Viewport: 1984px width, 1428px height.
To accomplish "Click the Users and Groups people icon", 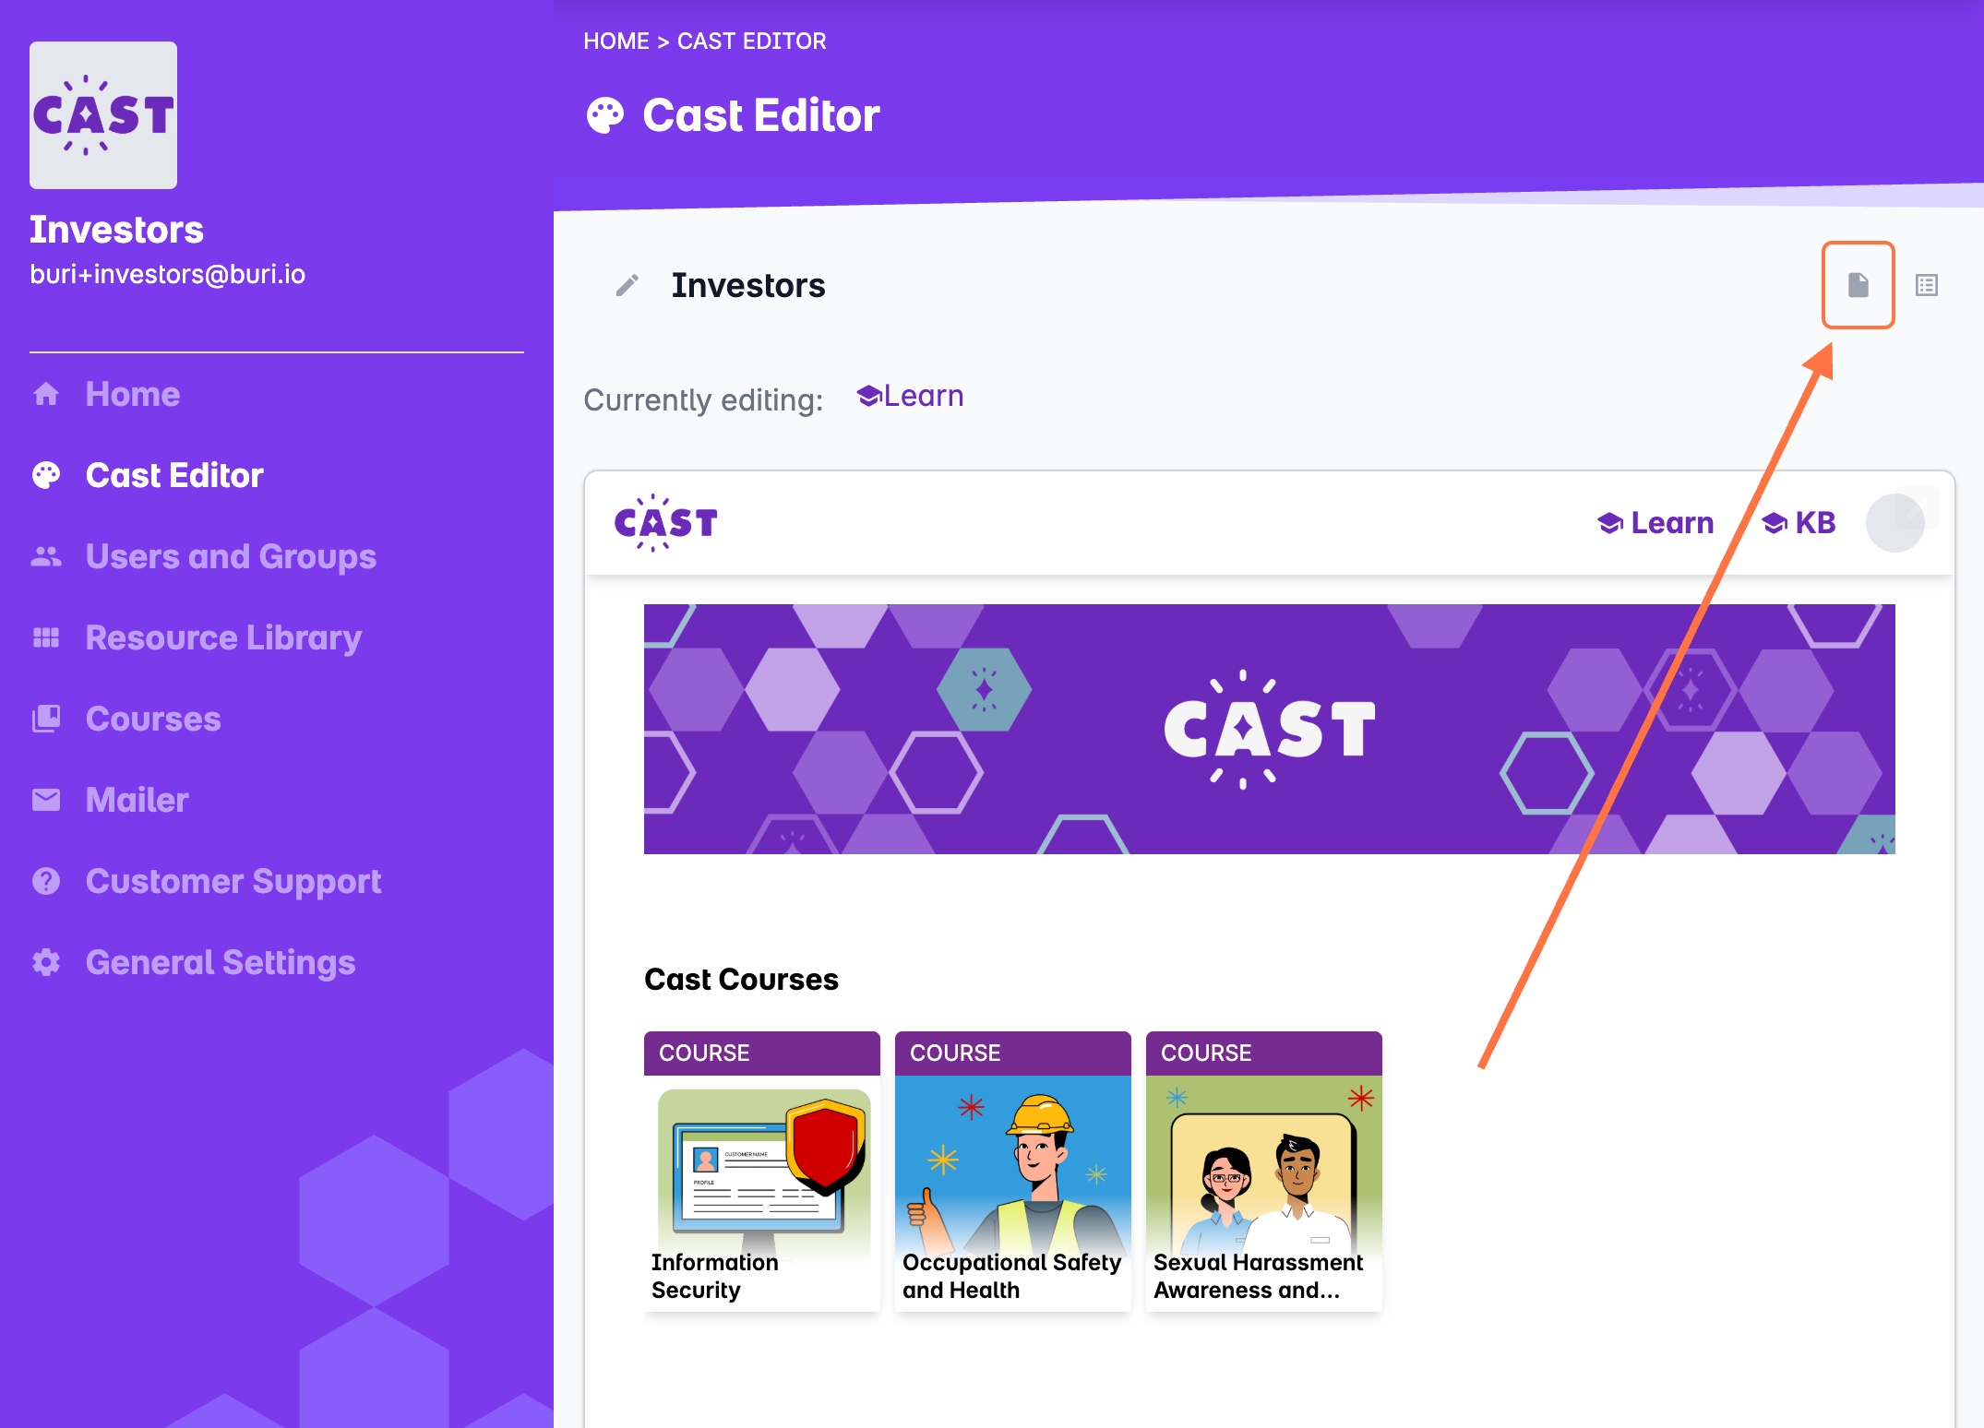I will tap(46, 557).
